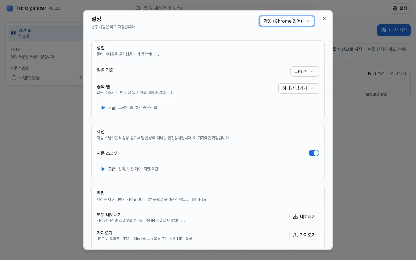416x260 pixels.
Task: Click the blue 이 창 저장 button
Action: [x=394, y=30]
